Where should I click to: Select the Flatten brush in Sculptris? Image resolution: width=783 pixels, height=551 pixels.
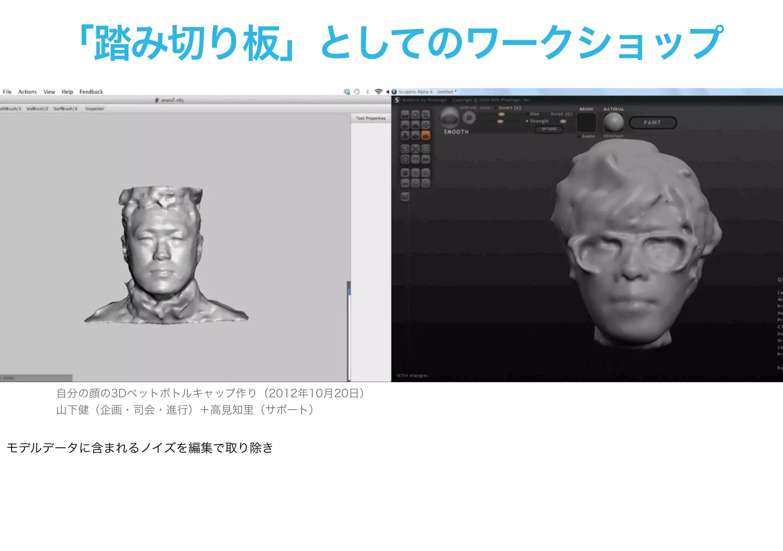415,125
